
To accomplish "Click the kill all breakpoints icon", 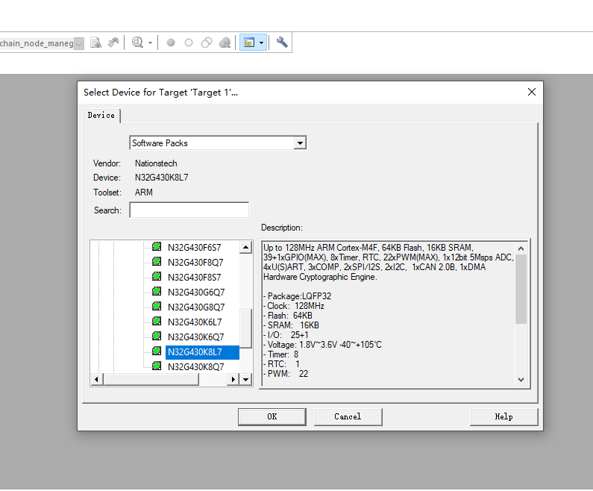I will click(225, 43).
